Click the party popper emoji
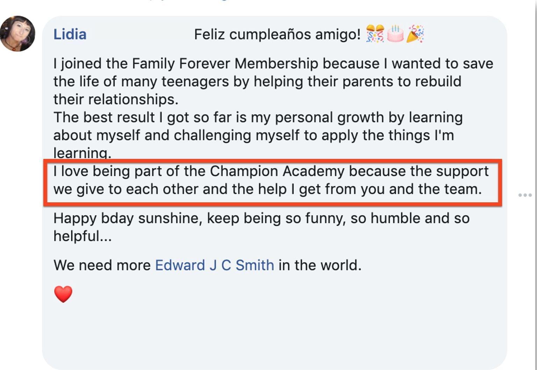Image resolution: width=537 pixels, height=370 pixels. coord(415,34)
